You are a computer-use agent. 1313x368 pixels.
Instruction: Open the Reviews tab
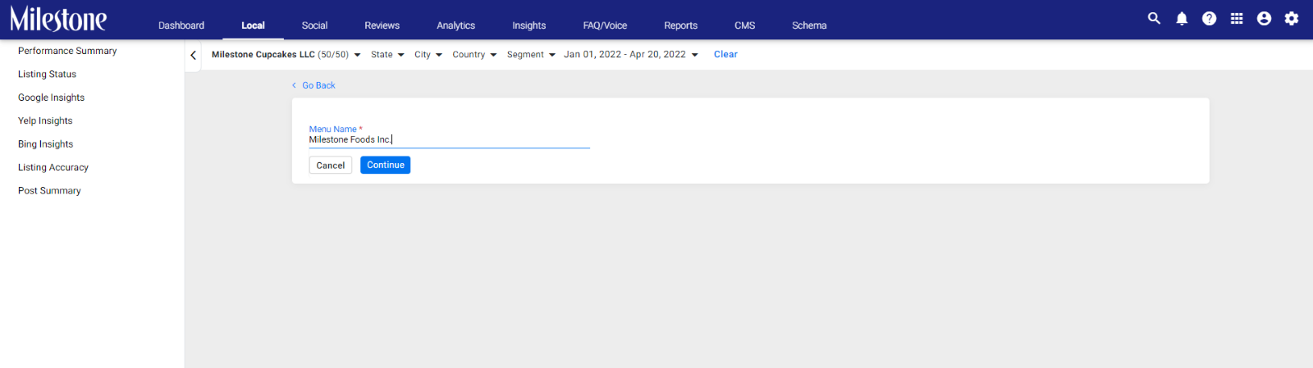pos(382,25)
